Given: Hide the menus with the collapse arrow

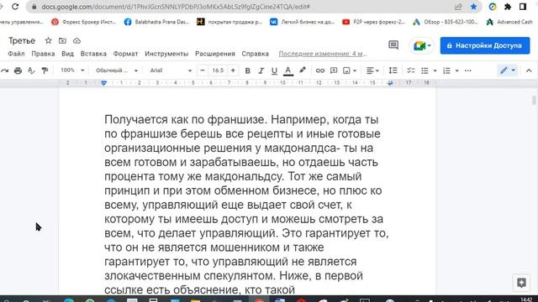Looking at the screenshot, I should tap(529, 70).
